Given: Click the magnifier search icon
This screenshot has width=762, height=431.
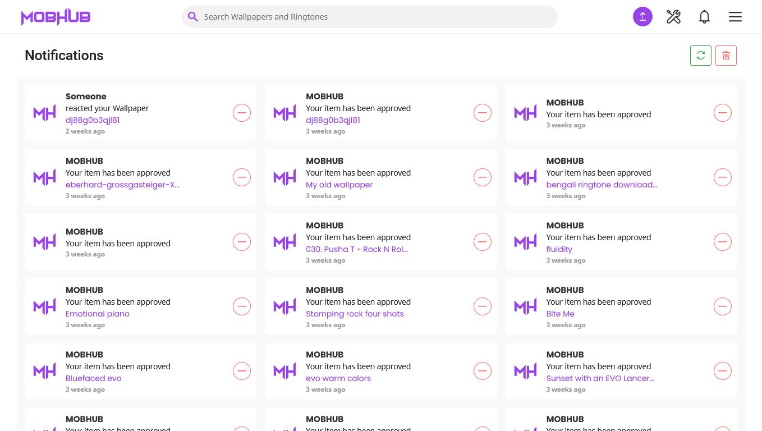Looking at the screenshot, I should 192,17.
